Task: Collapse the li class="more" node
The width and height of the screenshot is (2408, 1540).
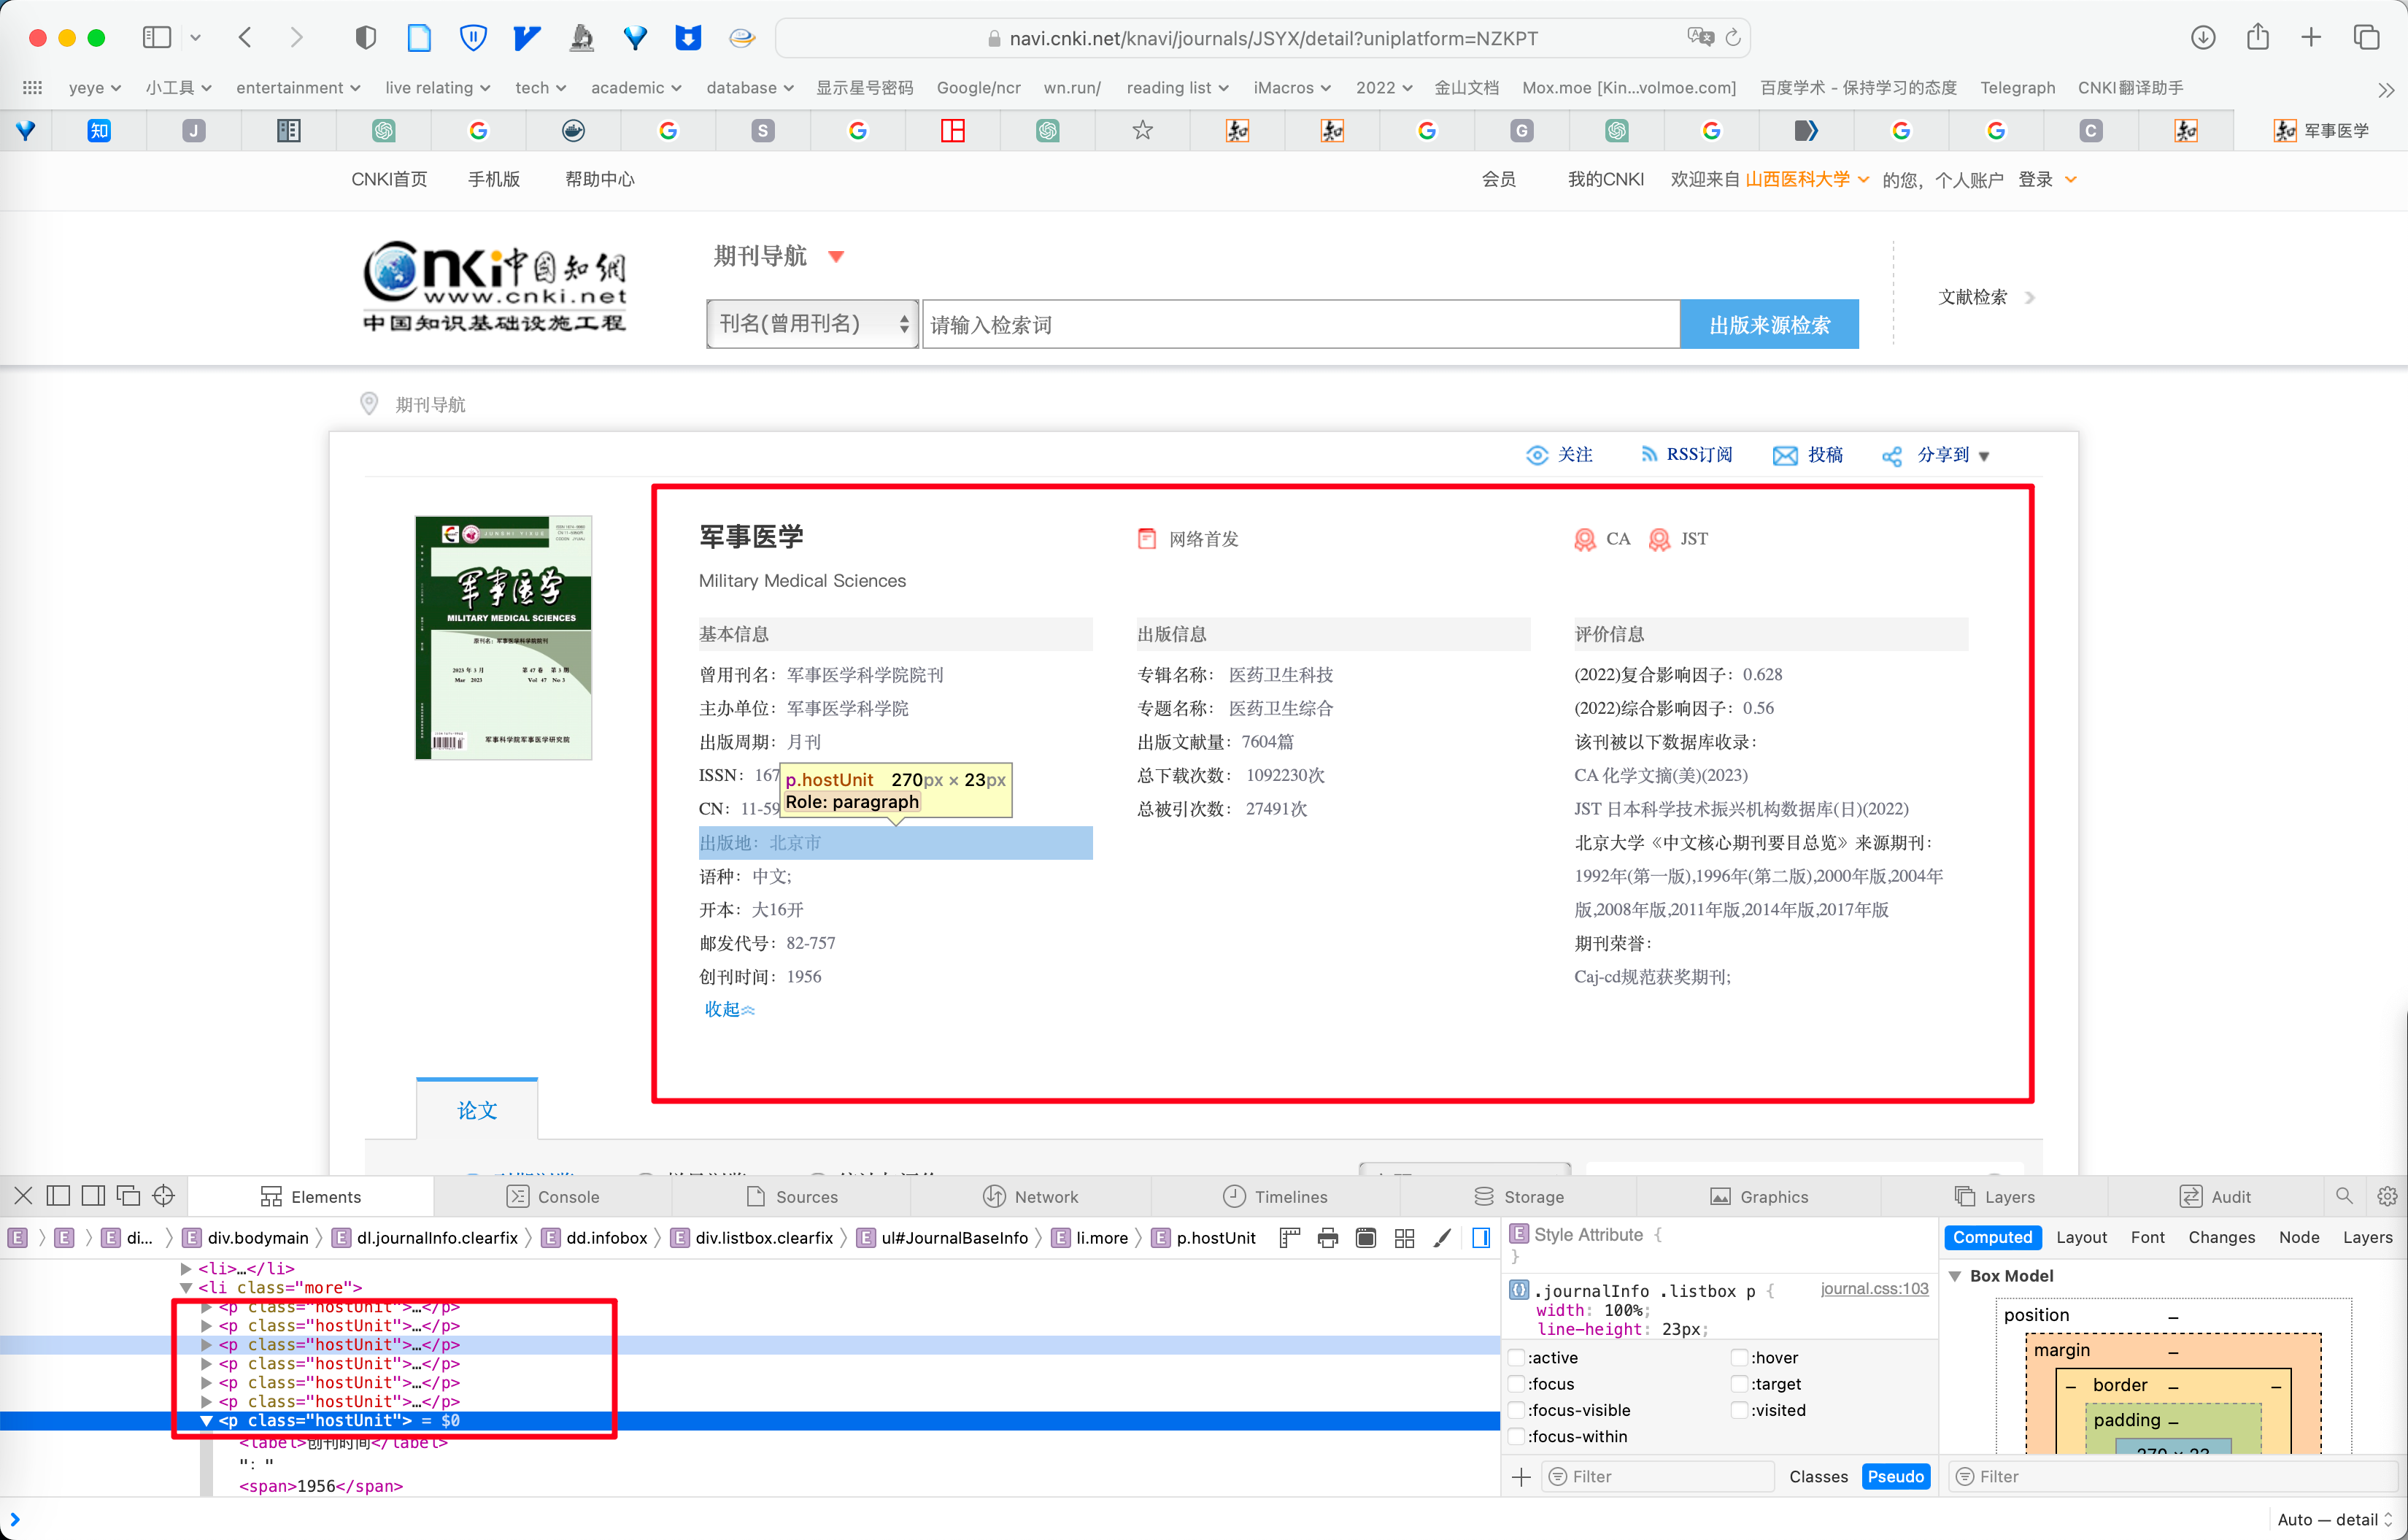Action: pyautogui.click(x=186, y=1288)
